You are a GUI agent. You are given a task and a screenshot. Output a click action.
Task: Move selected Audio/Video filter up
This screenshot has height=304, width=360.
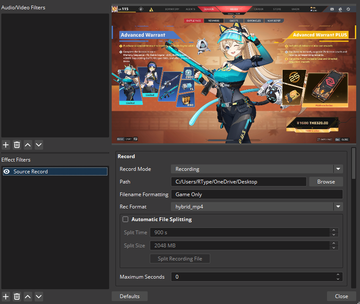pos(28,145)
